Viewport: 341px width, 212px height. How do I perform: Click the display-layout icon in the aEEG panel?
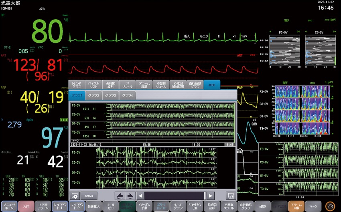(231, 196)
